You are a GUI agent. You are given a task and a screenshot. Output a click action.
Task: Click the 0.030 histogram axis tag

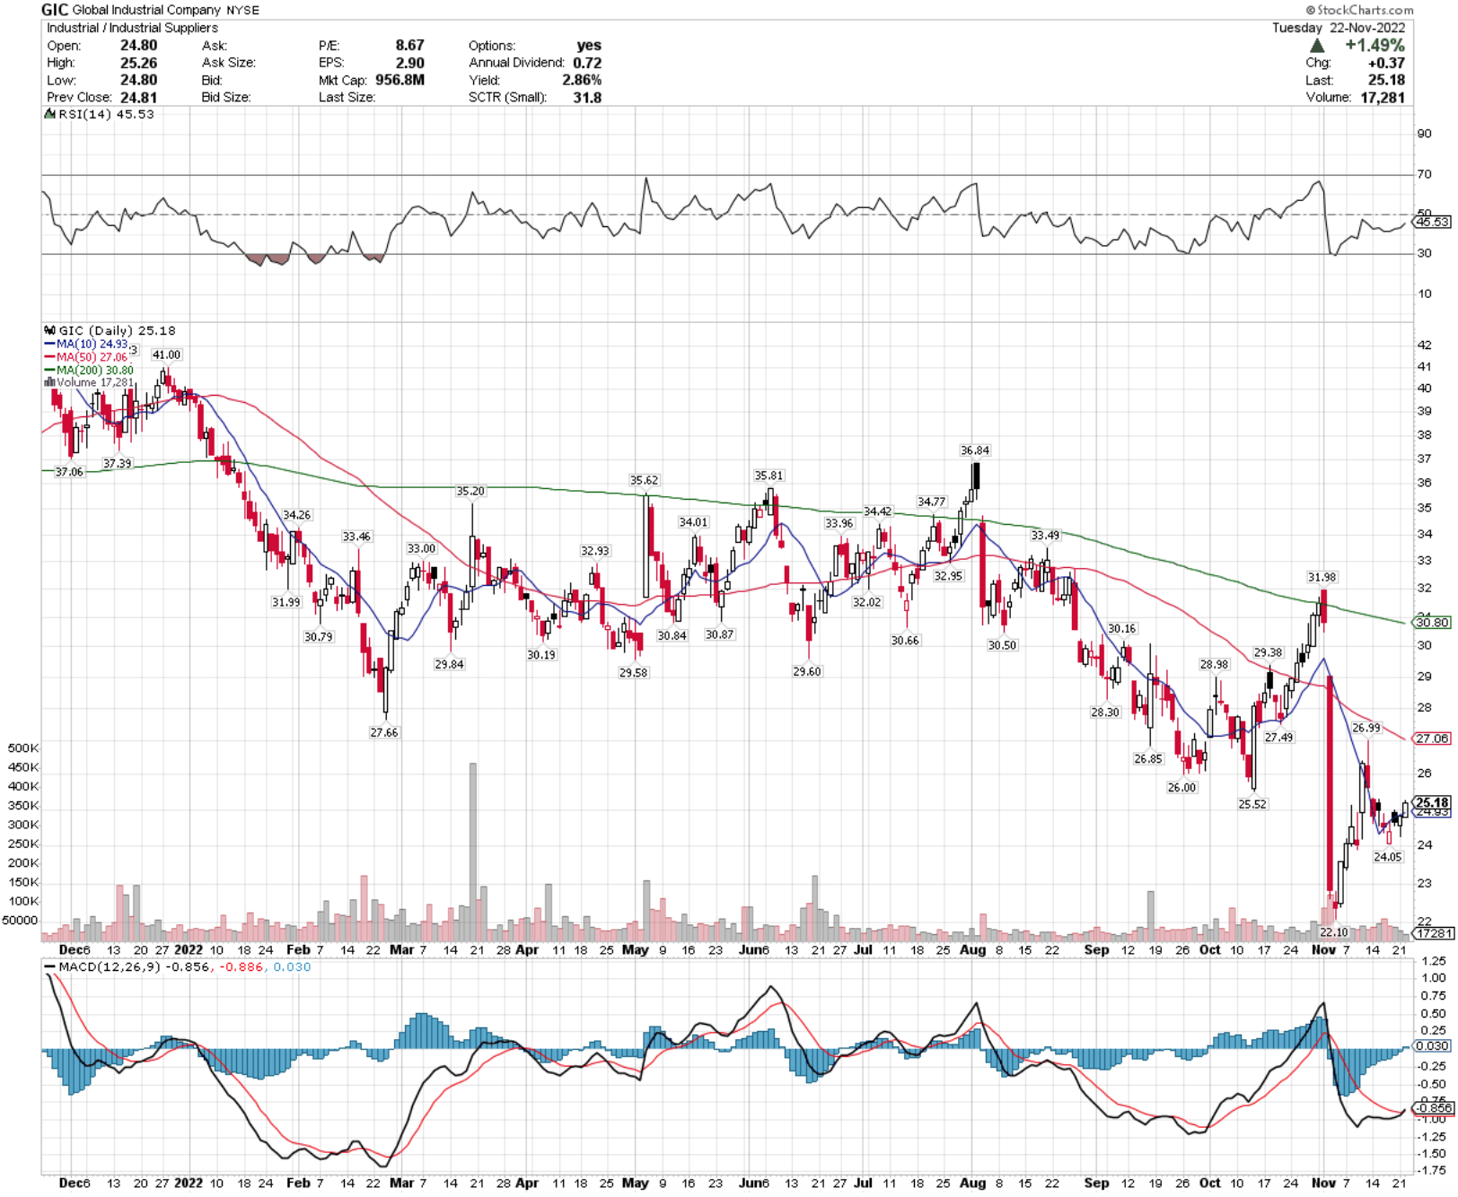click(1432, 1045)
